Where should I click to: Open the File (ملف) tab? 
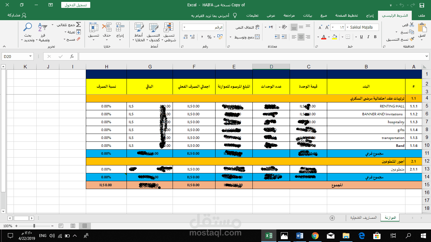421,15
